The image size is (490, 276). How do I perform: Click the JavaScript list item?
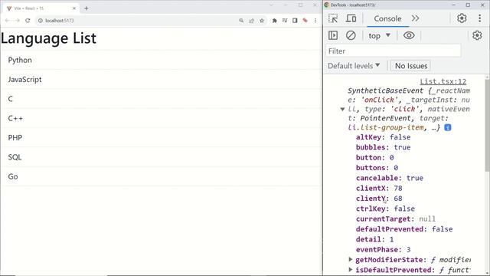coord(162,80)
